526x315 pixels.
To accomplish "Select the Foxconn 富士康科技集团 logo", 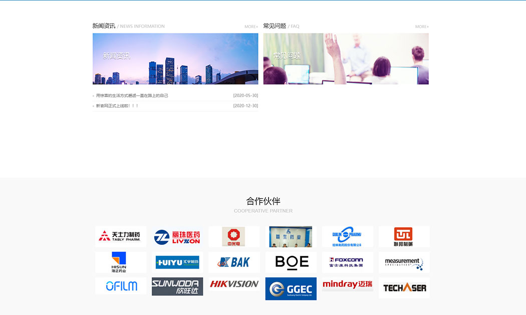I will pos(348,262).
